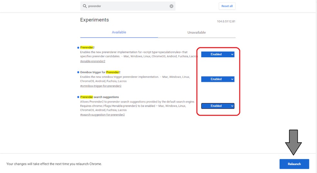Open Omnibox trigger for Prerender2 dropdown
The width and height of the screenshot is (317, 173).
coord(218,79)
